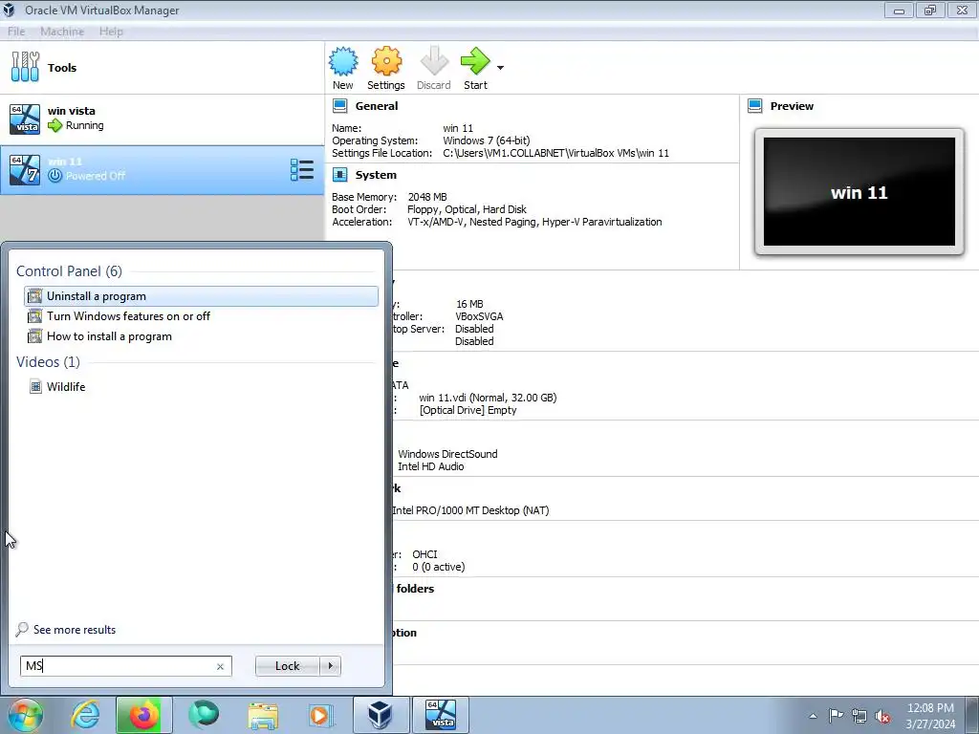Open the teal globe browser taskbar icon

pyautogui.click(x=204, y=715)
